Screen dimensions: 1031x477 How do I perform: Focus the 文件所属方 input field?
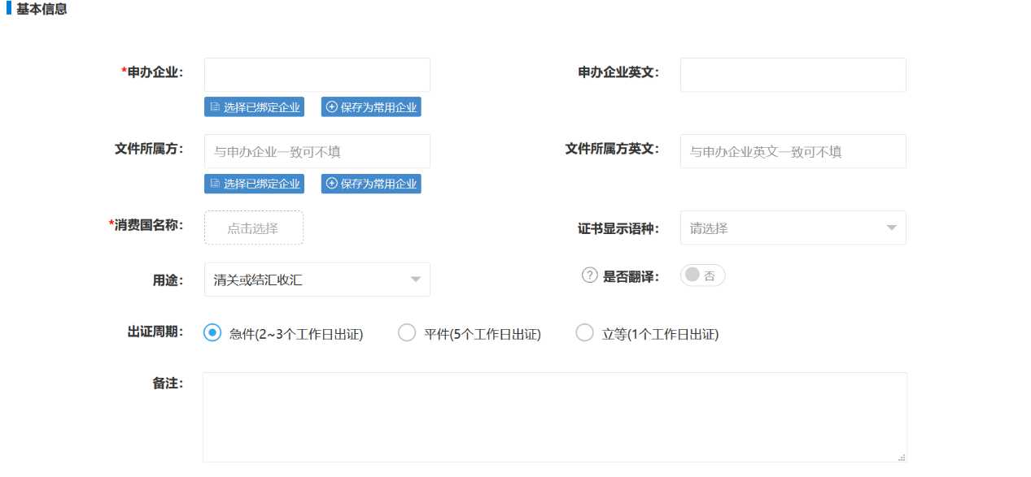(317, 151)
